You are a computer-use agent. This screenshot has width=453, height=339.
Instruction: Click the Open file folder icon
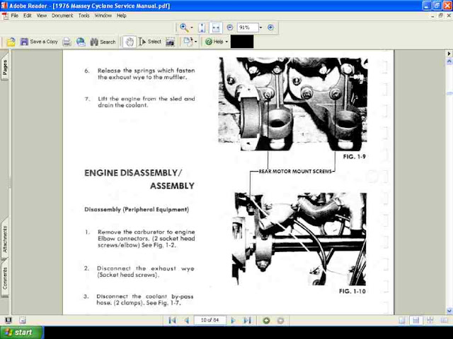tap(11, 42)
